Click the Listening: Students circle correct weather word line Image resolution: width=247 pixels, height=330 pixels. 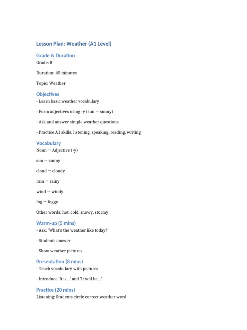81,297
